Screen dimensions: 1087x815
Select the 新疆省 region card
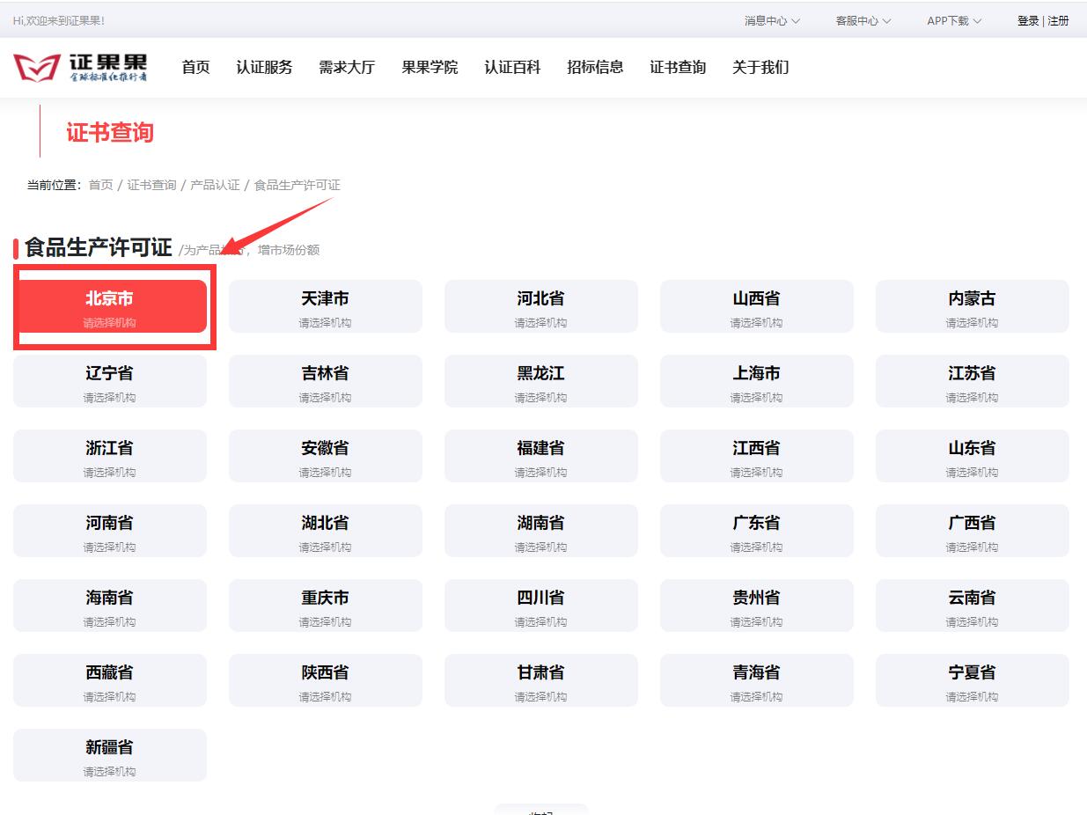tap(109, 755)
